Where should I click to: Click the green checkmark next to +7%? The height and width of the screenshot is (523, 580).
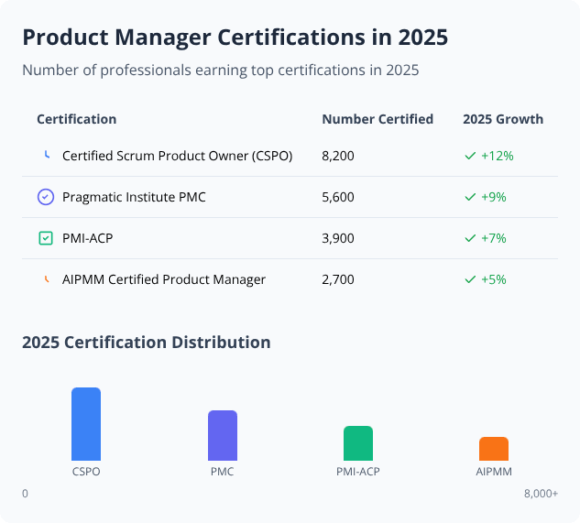[470, 238]
